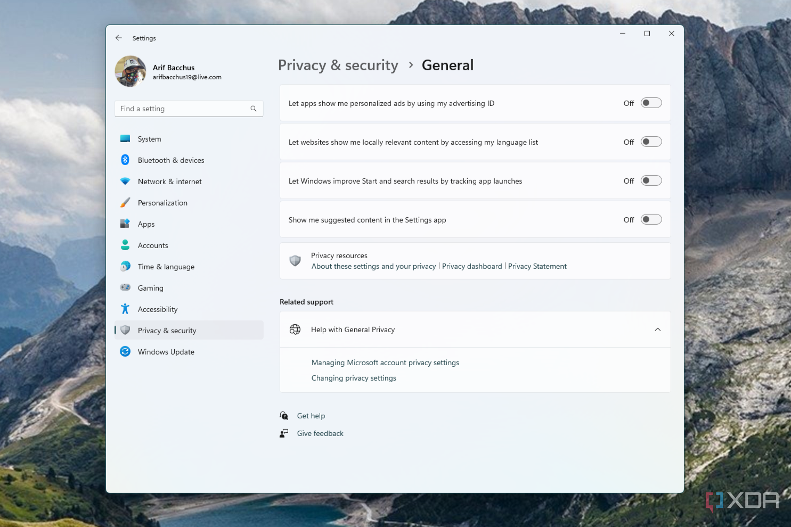The image size is (791, 527).
Task: Toggle suggested content in Settings app switch
Action: [651, 219]
